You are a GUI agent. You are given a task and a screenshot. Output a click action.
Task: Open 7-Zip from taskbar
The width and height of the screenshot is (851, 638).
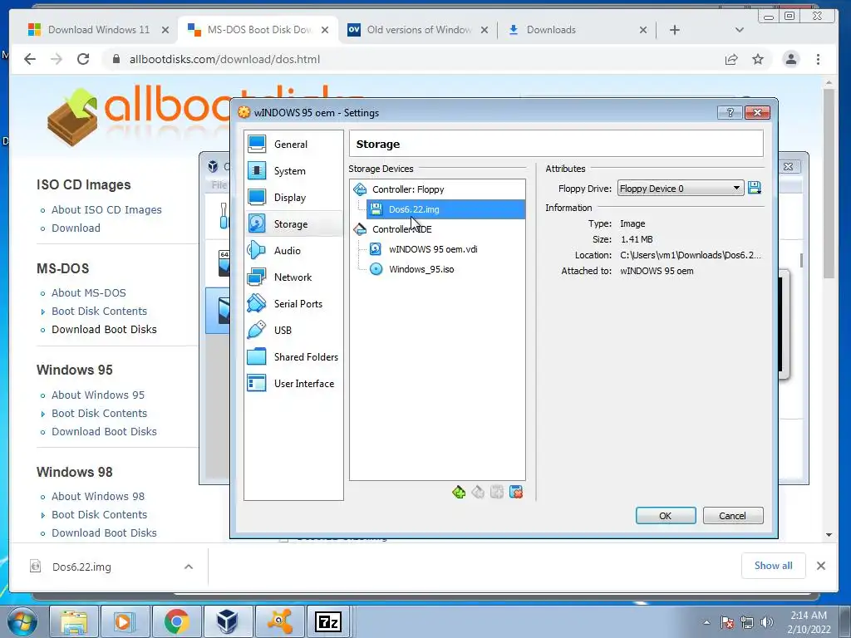click(x=328, y=621)
